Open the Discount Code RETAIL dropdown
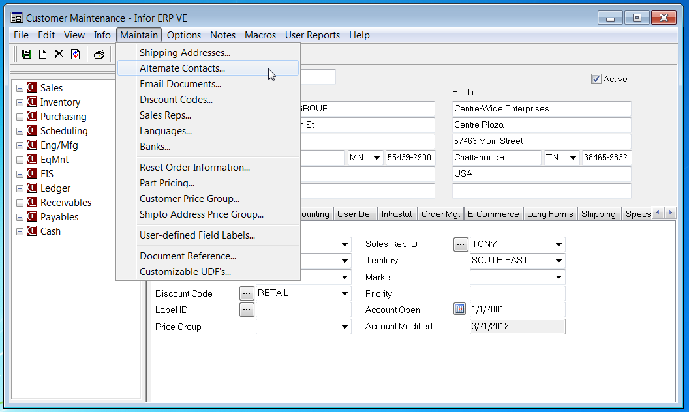 coord(345,293)
